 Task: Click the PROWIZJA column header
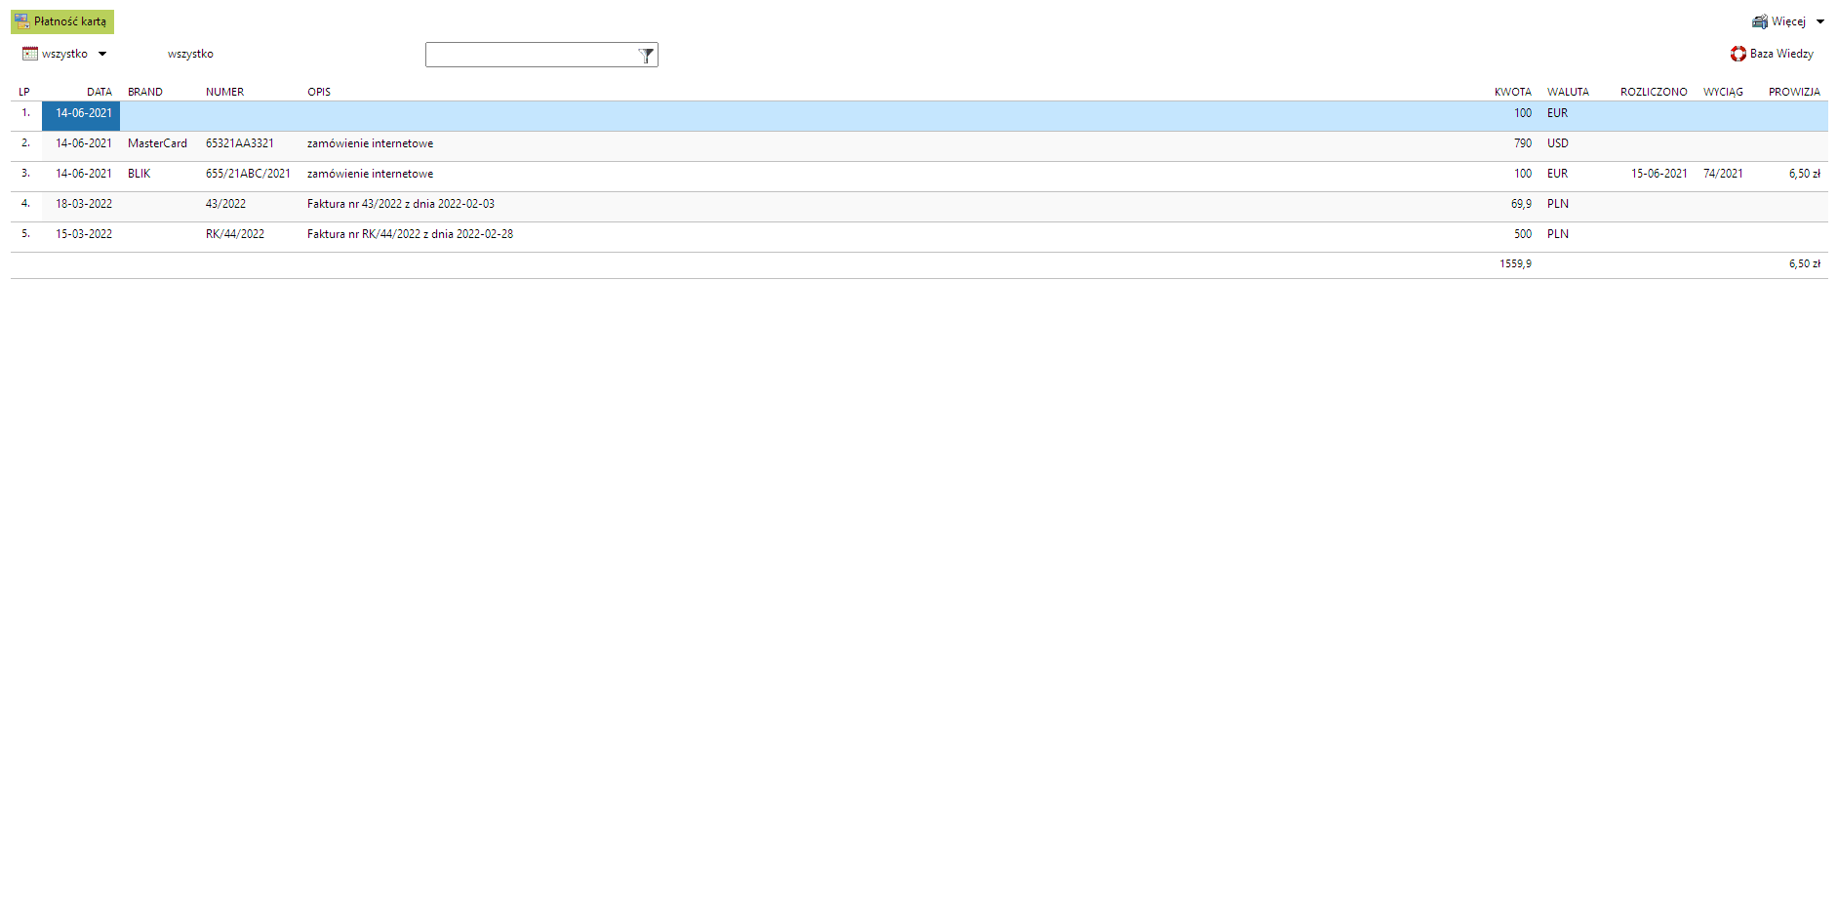(x=1794, y=92)
